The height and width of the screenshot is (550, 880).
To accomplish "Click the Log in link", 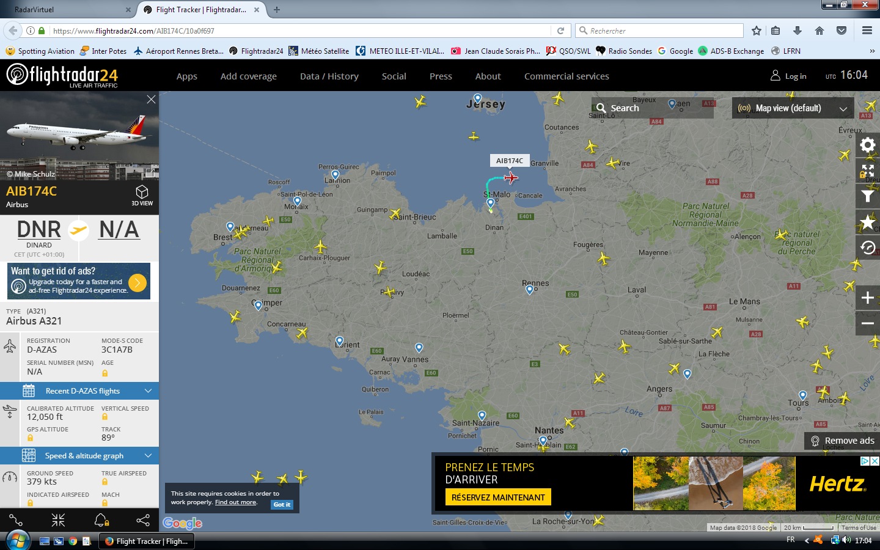I will click(788, 76).
